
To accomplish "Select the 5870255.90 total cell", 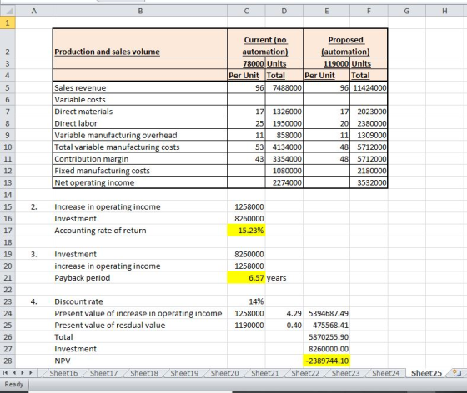I will click(326, 337).
